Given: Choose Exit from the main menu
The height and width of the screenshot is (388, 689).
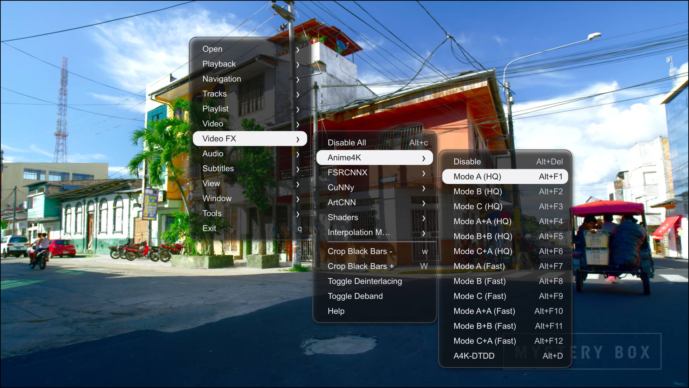Looking at the screenshot, I should click(250, 228).
